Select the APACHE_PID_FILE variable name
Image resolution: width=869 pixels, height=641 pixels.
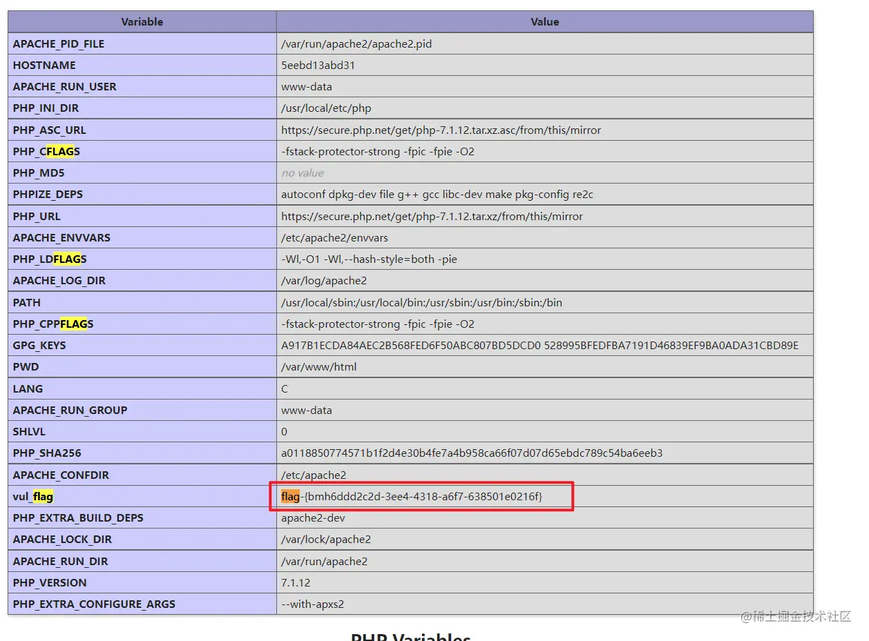pos(59,43)
